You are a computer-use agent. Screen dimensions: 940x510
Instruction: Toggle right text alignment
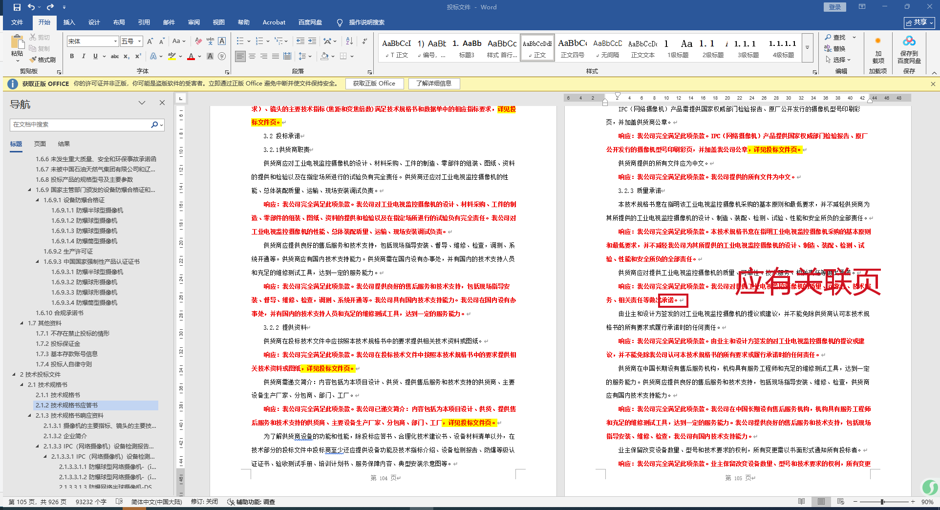(x=264, y=56)
